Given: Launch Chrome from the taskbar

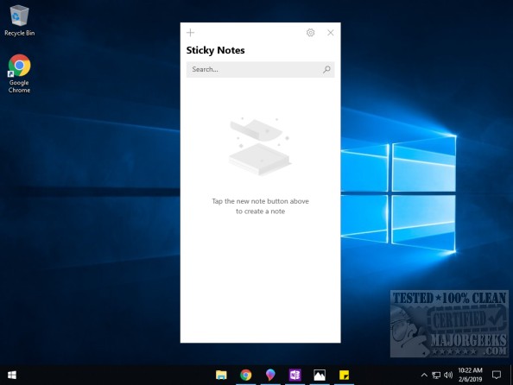Looking at the screenshot, I should pyautogui.click(x=245, y=375).
